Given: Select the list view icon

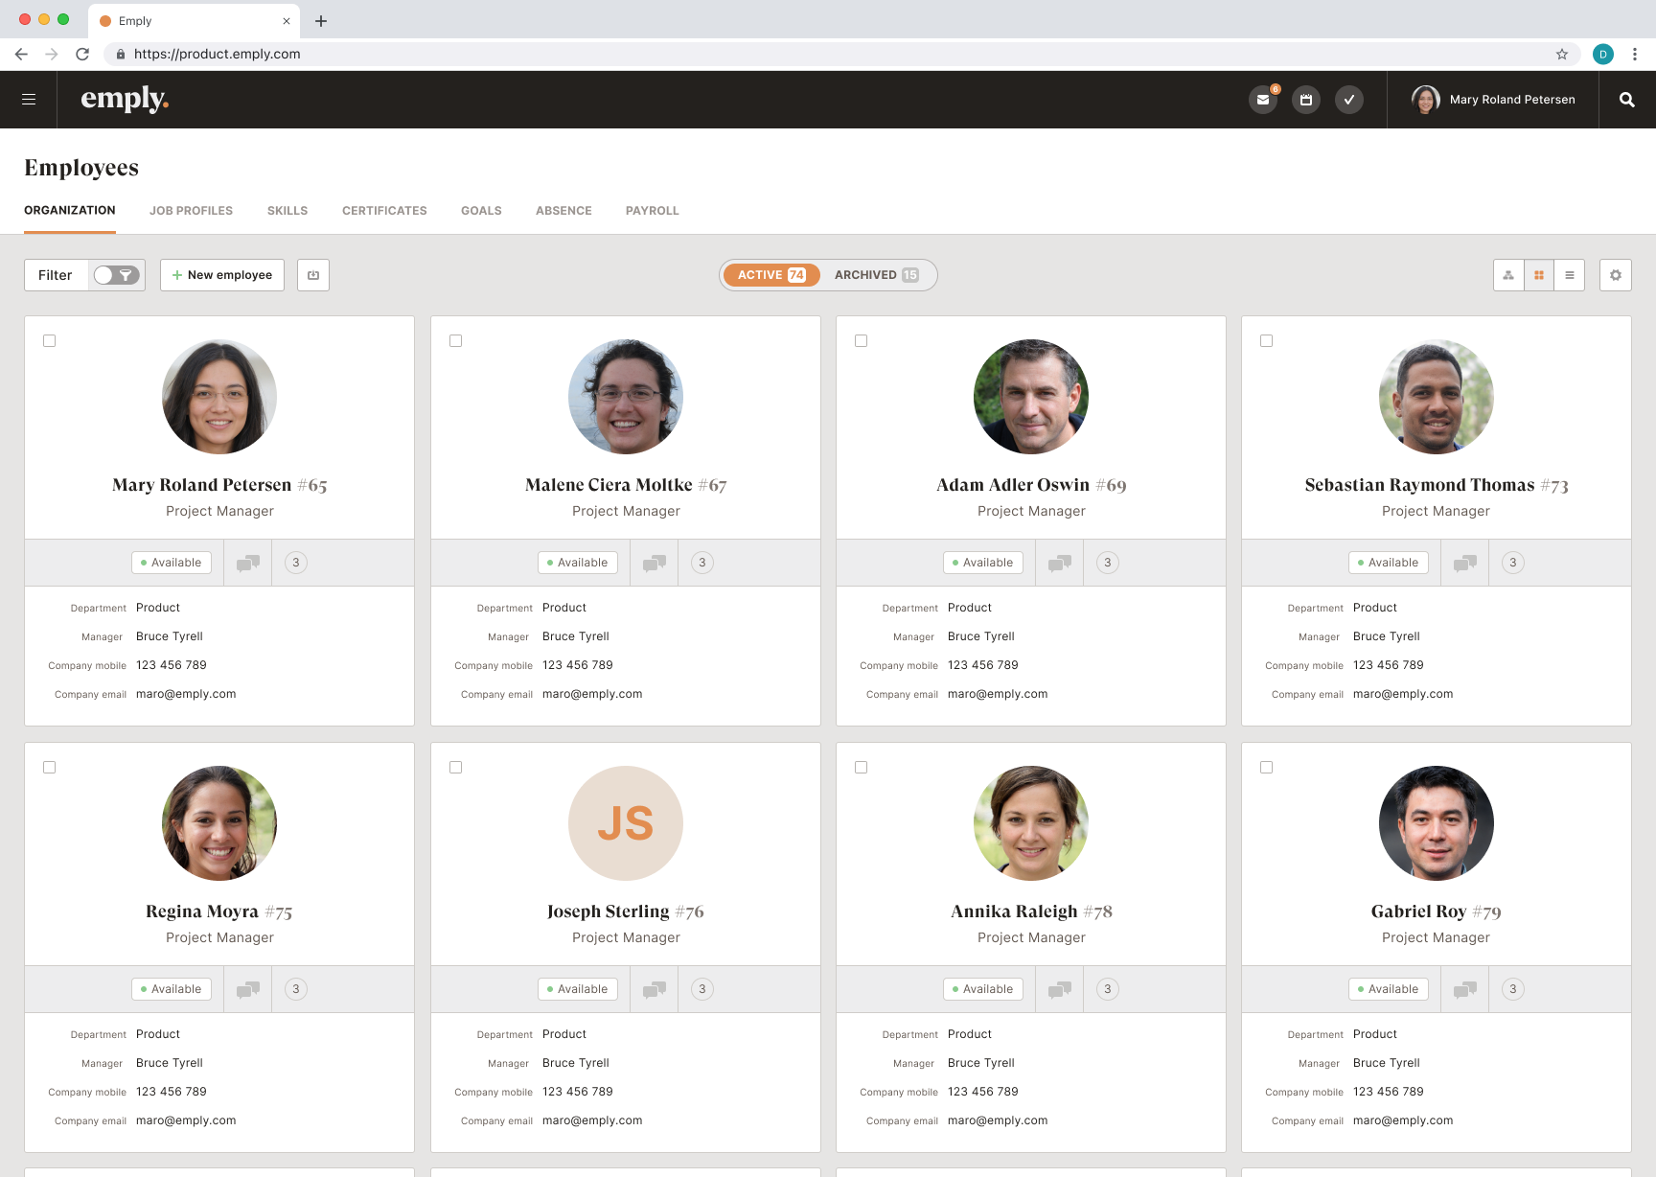Looking at the screenshot, I should pyautogui.click(x=1569, y=275).
